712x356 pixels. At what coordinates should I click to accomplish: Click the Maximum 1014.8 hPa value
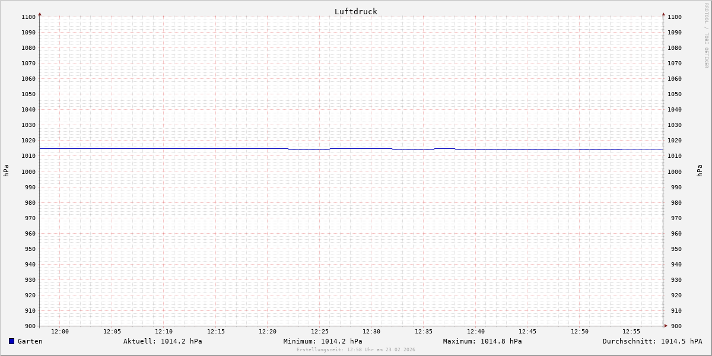(482, 341)
